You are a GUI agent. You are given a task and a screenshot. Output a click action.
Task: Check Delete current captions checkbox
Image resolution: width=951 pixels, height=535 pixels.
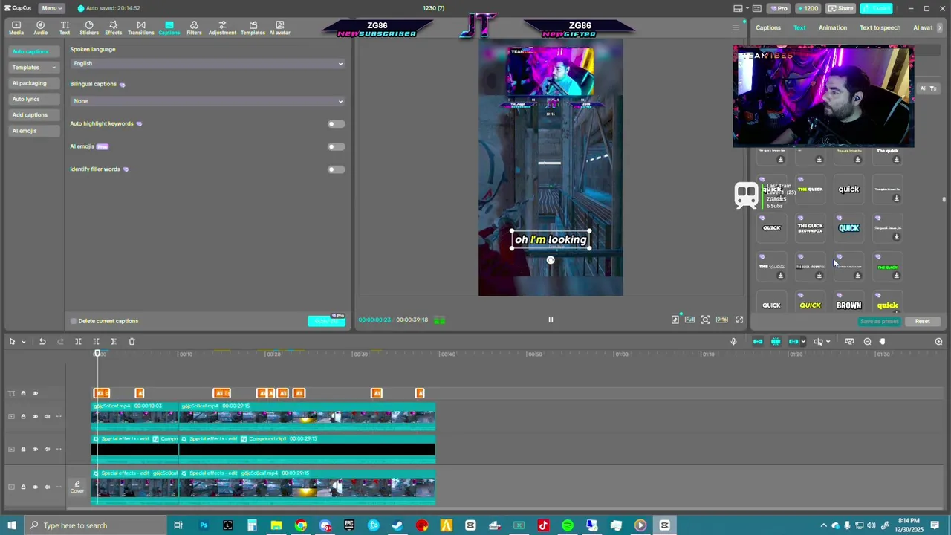74,321
